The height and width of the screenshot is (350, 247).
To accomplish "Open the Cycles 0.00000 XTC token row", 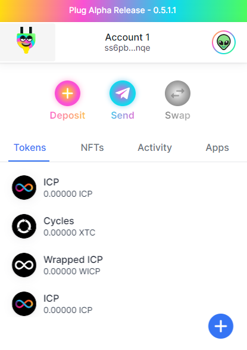I will tap(123, 227).
